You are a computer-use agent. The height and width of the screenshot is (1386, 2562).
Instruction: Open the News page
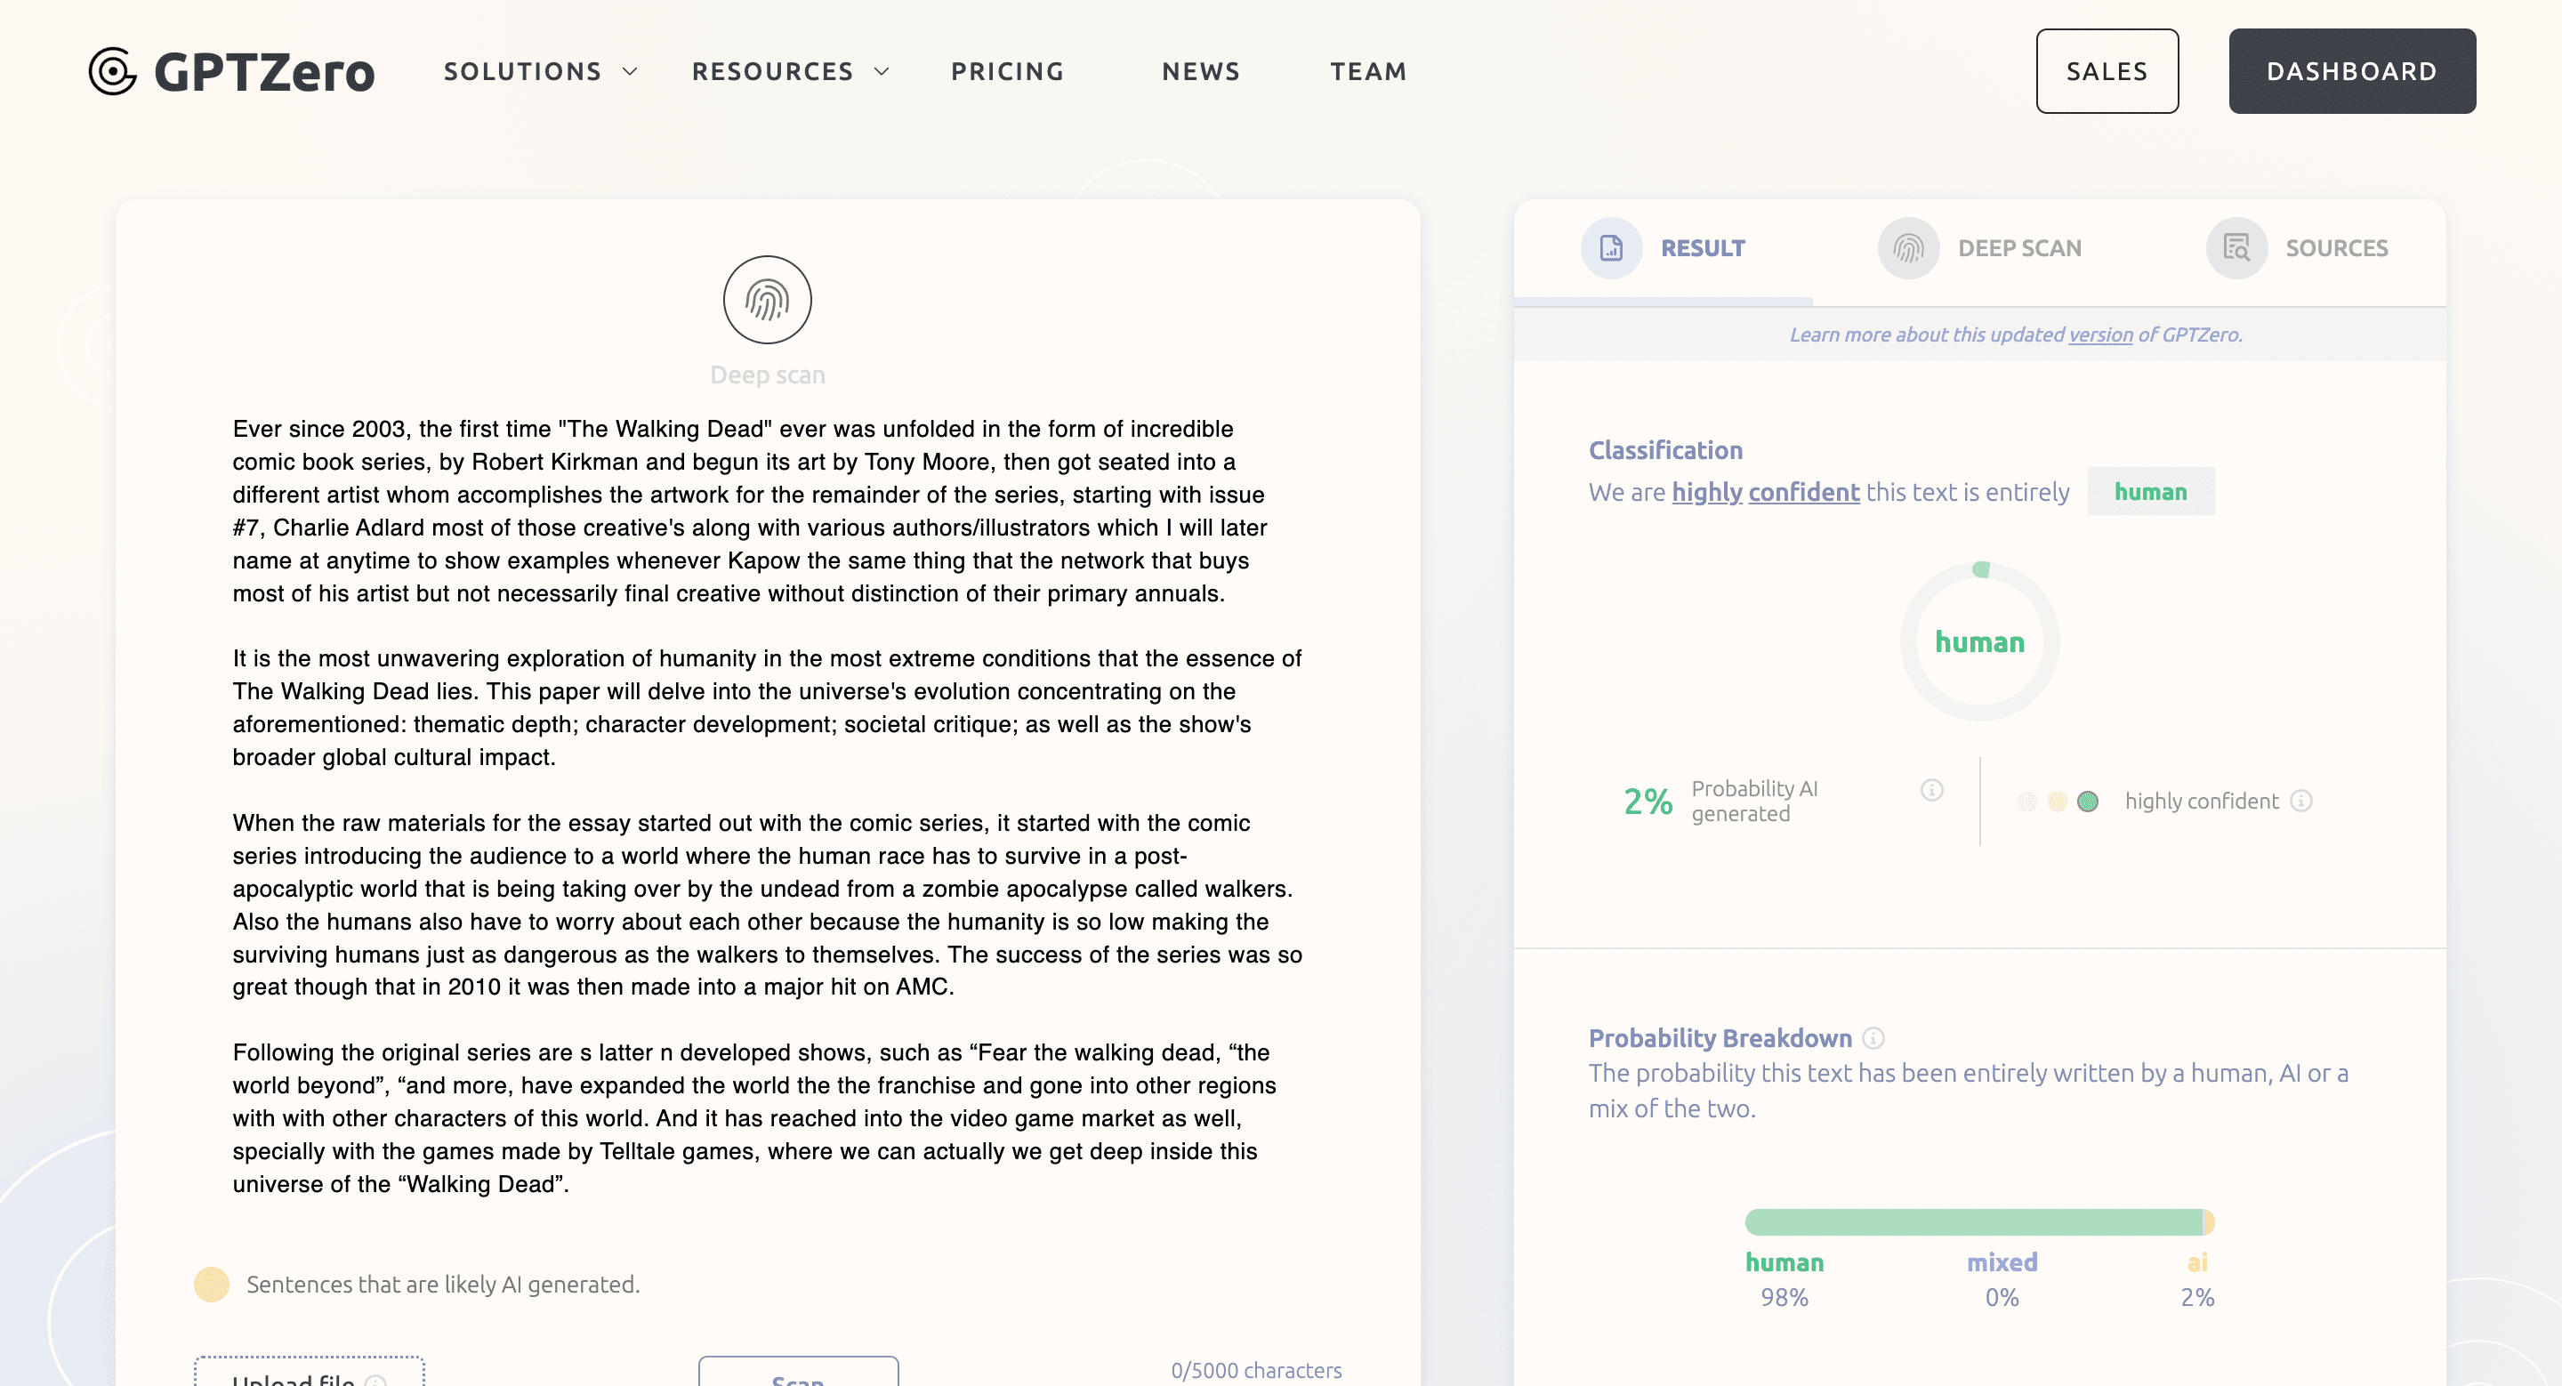1200,71
